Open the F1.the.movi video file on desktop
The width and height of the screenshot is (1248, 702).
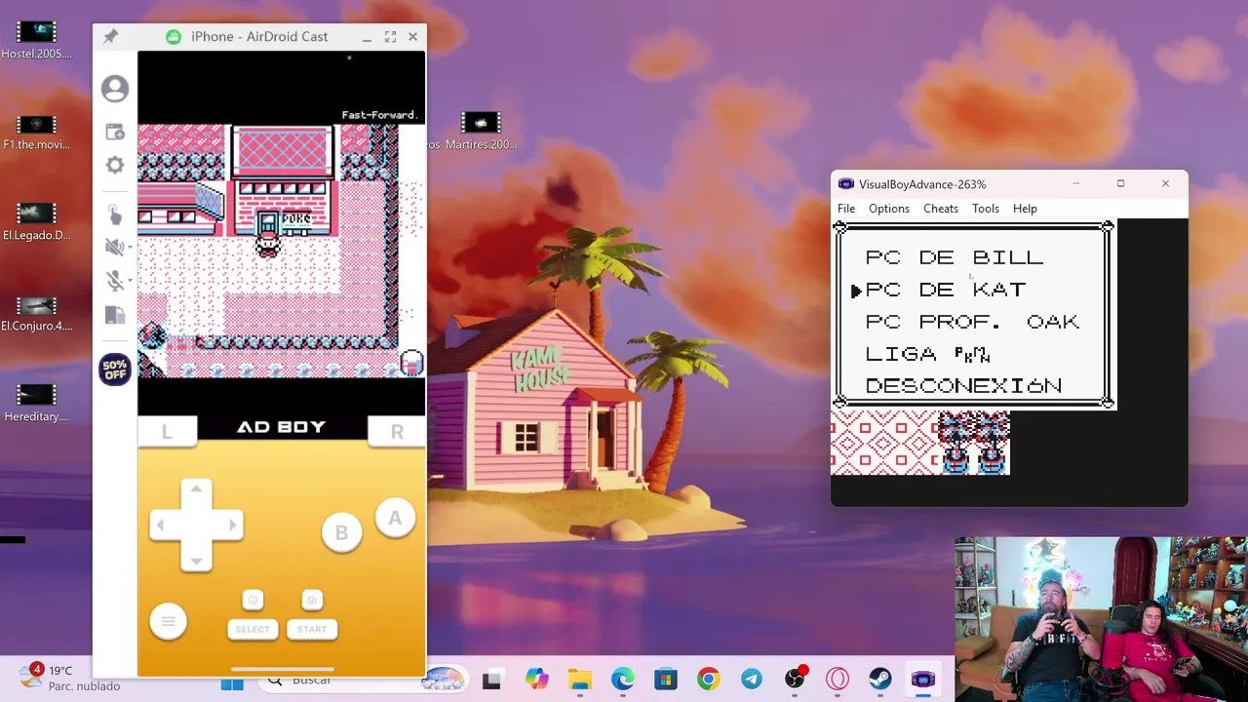(x=37, y=132)
